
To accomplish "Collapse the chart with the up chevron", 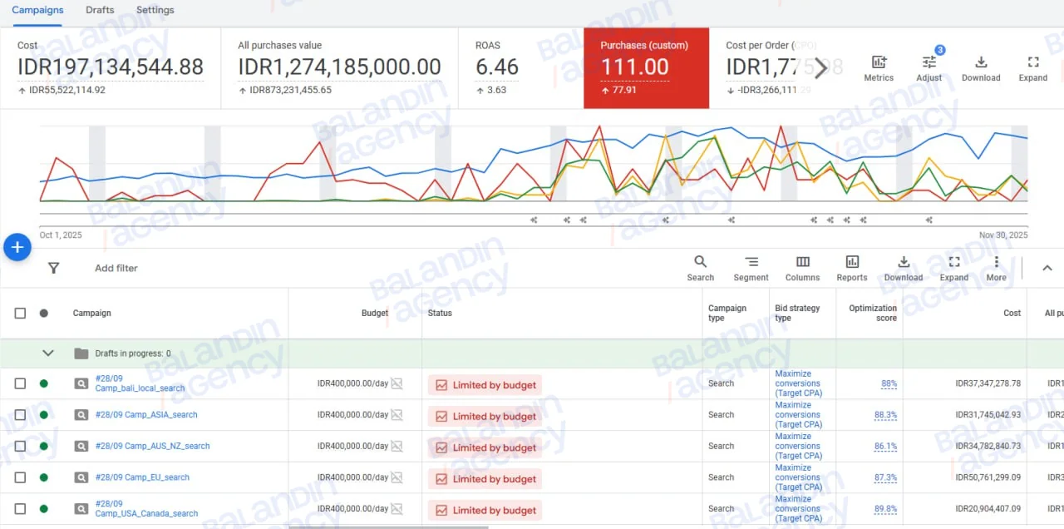I will coord(1047,268).
